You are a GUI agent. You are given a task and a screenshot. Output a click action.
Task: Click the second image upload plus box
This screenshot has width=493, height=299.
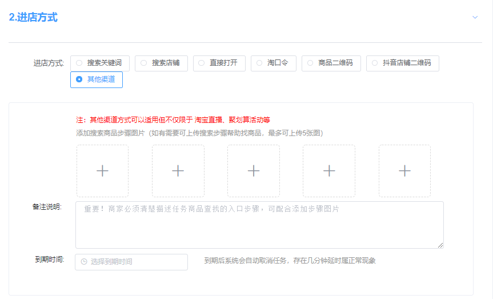(x=178, y=171)
